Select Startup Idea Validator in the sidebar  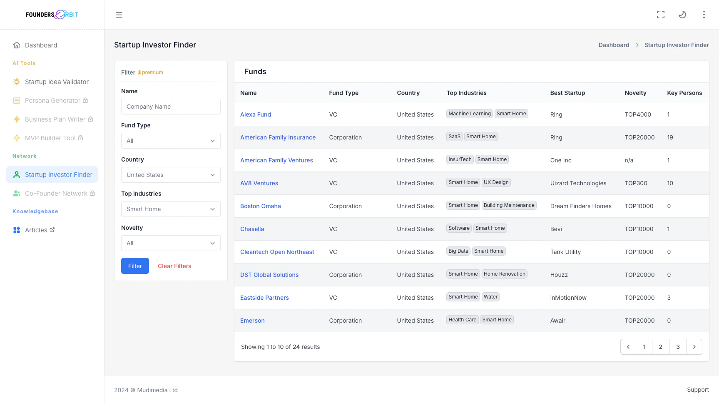56,82
